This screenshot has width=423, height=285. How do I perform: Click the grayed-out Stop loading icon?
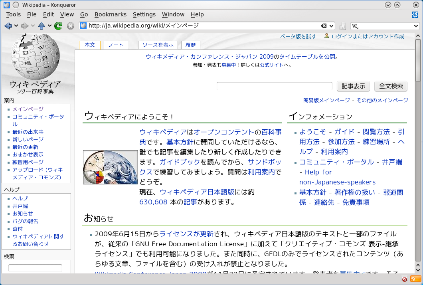(x=71, y=26)
